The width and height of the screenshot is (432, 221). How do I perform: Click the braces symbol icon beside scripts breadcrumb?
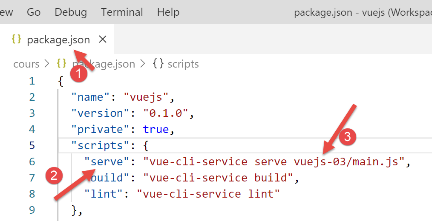(x=158, y=64)
